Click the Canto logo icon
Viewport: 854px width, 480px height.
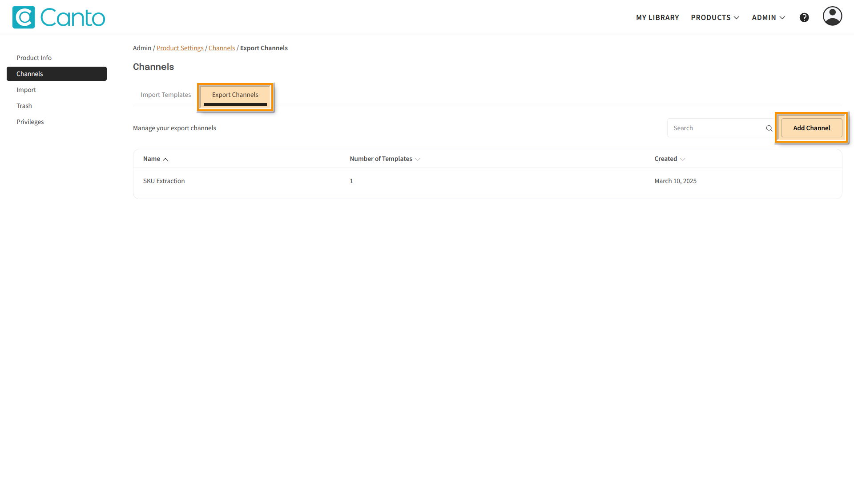tap(24, 17)
